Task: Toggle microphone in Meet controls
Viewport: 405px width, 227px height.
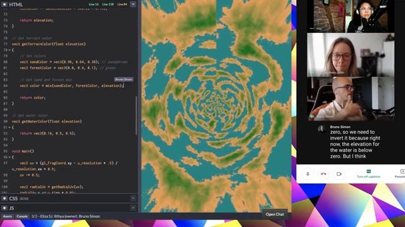Action: (308, 174)
